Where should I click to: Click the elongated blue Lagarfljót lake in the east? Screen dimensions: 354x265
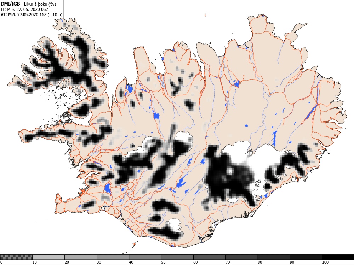pyautogui.click(x=311, y=112)
